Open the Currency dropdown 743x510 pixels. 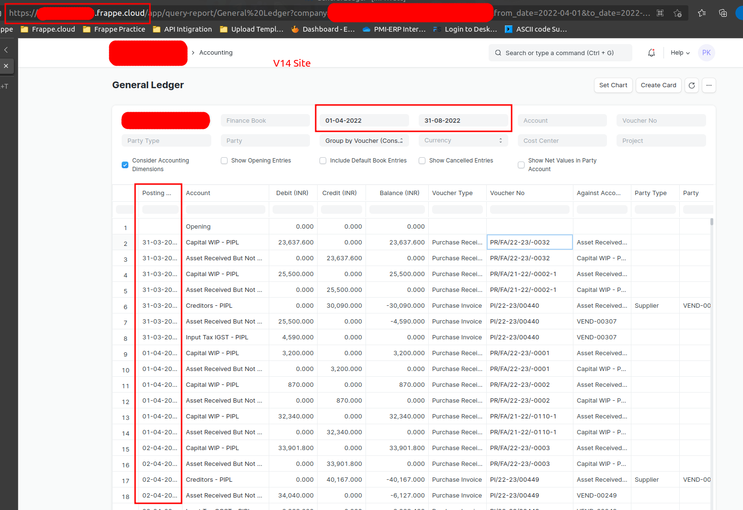[462, 140]
